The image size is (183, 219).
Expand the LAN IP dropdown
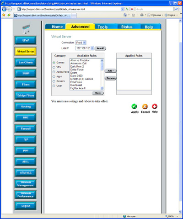point(92,48)
